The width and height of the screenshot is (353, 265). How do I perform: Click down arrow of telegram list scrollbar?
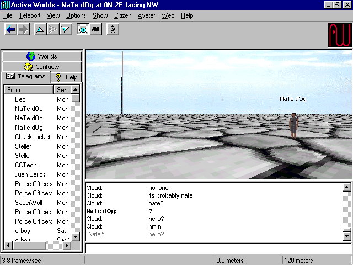pyautogui.click(x=76, y=237)
